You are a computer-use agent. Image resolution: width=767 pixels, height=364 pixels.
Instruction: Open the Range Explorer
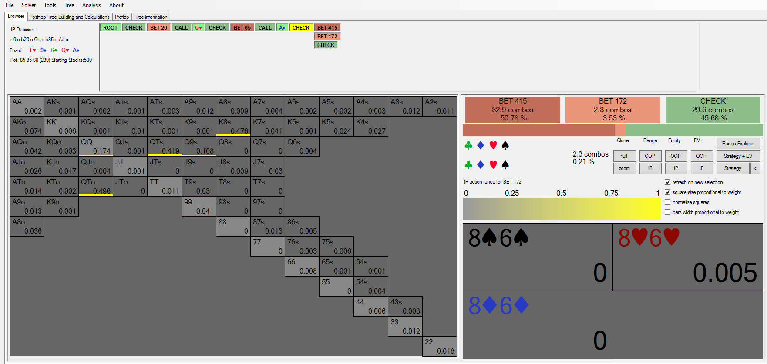738,144
